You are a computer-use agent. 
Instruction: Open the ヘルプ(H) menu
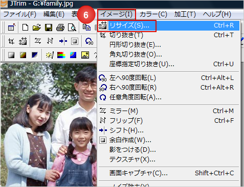(217, 14)
